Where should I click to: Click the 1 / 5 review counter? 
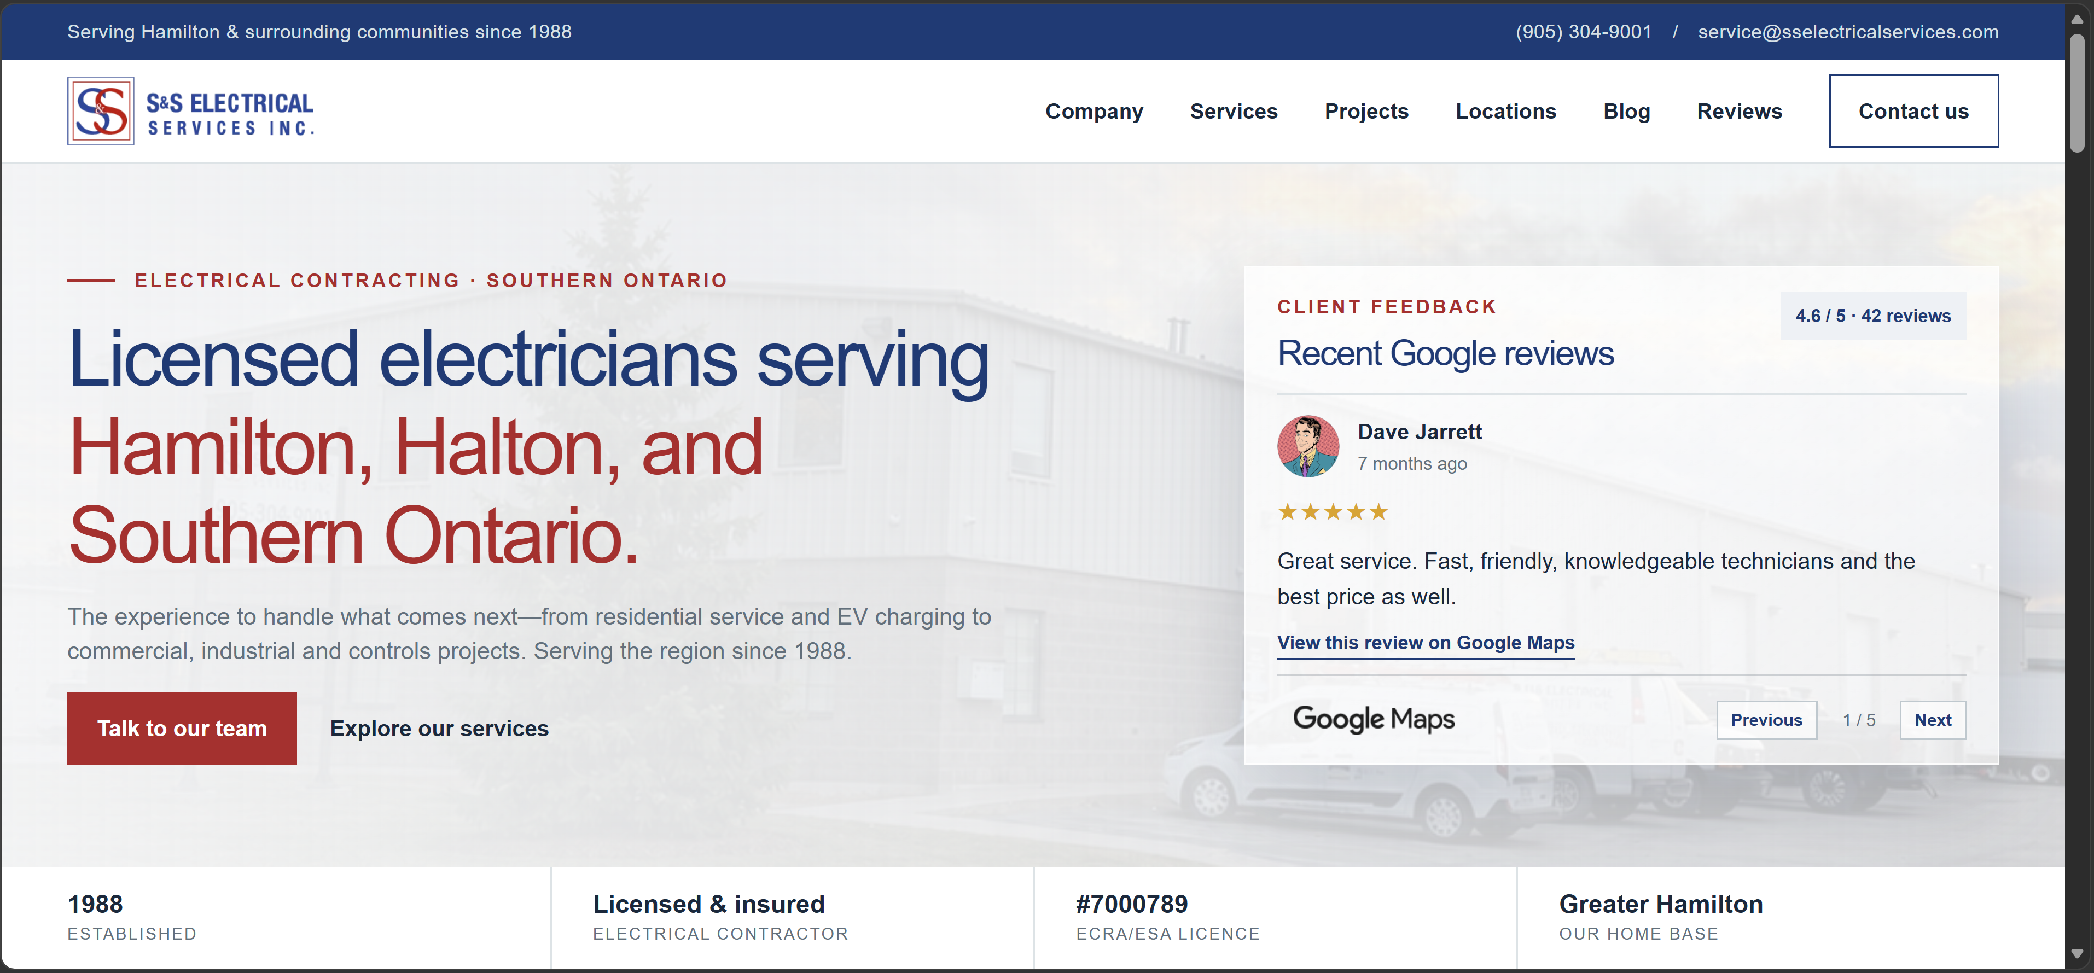pos(1858,720)
